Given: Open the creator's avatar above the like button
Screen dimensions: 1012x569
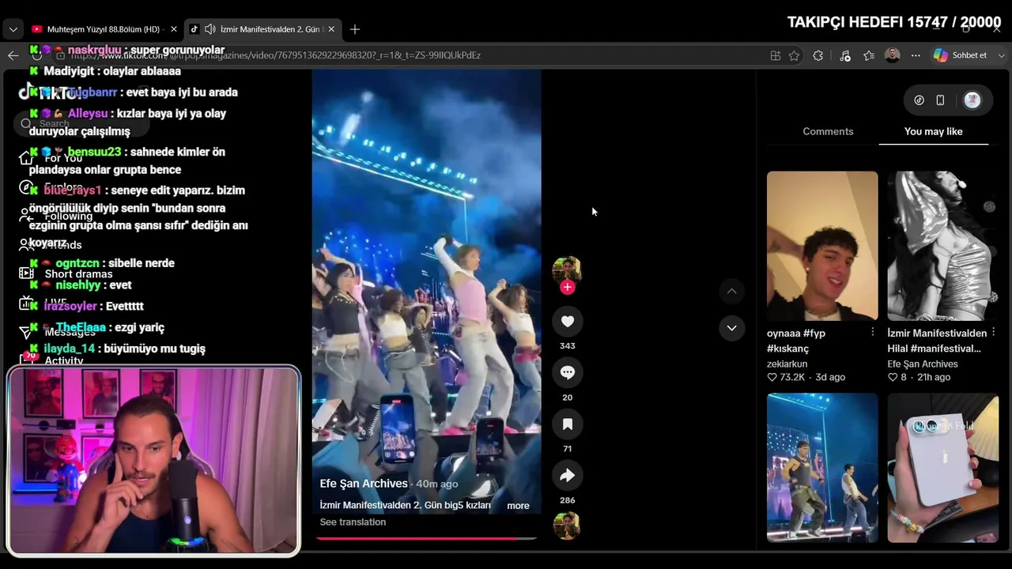Looking at the screenshot, I should click(x=567, y=270).
